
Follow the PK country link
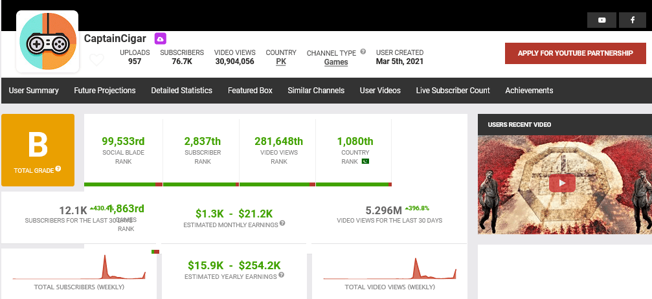pyautogui.click(x=281, y=61)
